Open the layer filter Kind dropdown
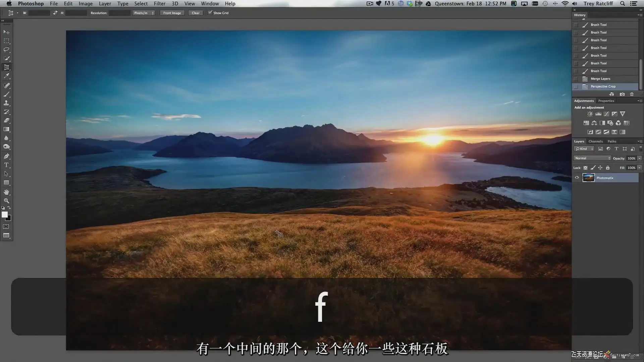Image resolution: width=644 pixels, height=362 pixels. point(584,149)
